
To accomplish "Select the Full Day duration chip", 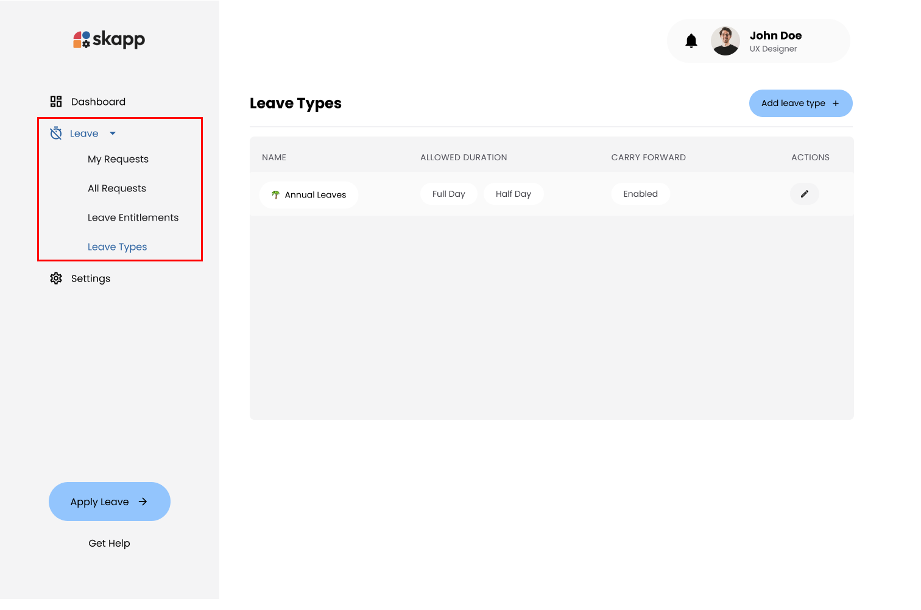I will 448,193.
